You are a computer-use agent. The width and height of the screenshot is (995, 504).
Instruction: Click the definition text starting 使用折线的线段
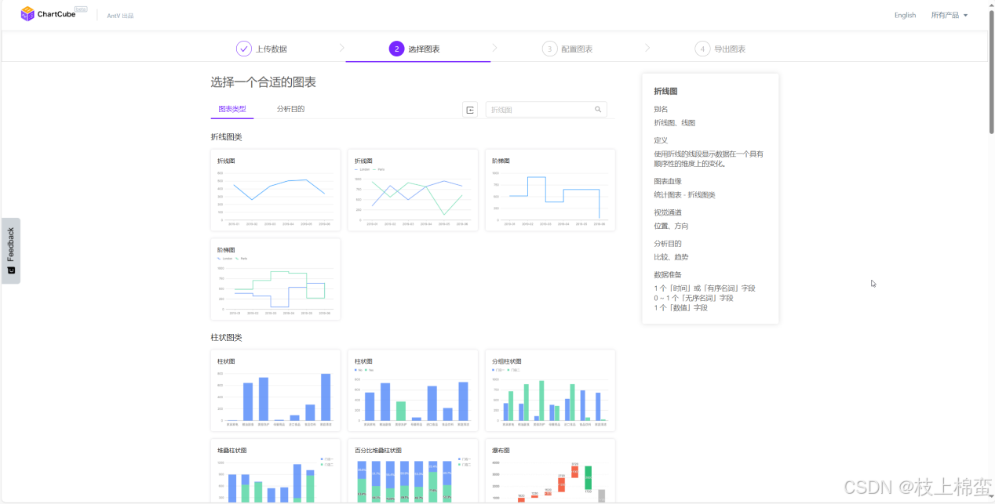coord(709,159)
